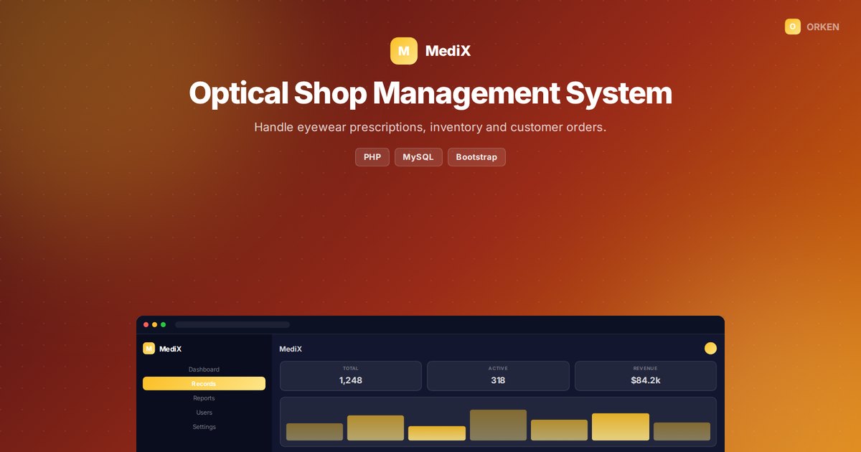
Task: Click the MediX sidebar logo icon
Action: coord(149,349)
